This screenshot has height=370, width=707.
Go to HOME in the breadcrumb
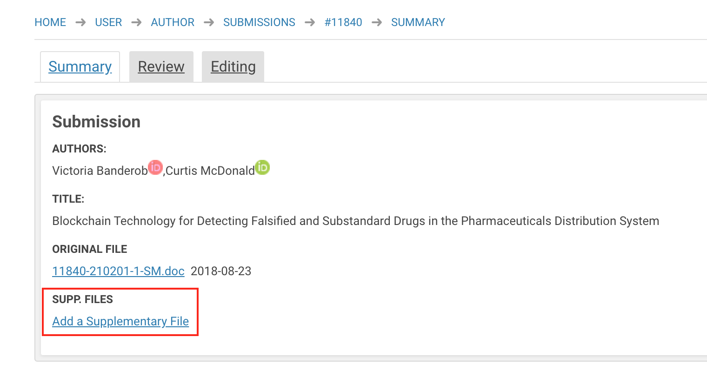(x=50, y=22)
